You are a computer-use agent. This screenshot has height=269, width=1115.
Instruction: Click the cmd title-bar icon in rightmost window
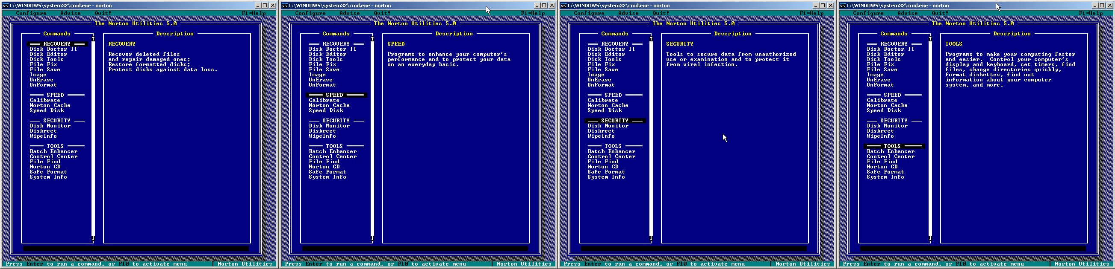[x=843, y=6]
